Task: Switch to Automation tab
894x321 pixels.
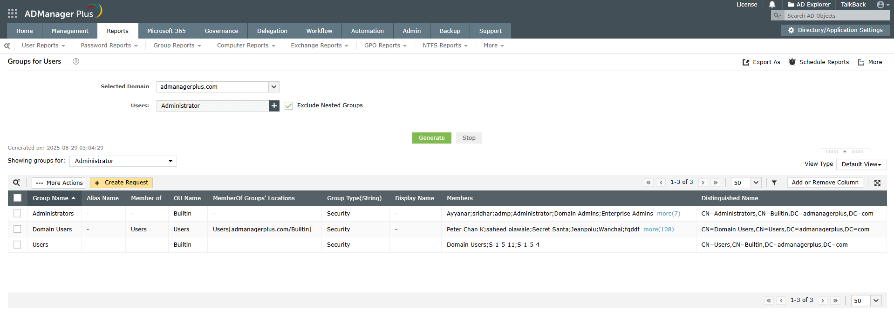Action: [x=367, y=31]
